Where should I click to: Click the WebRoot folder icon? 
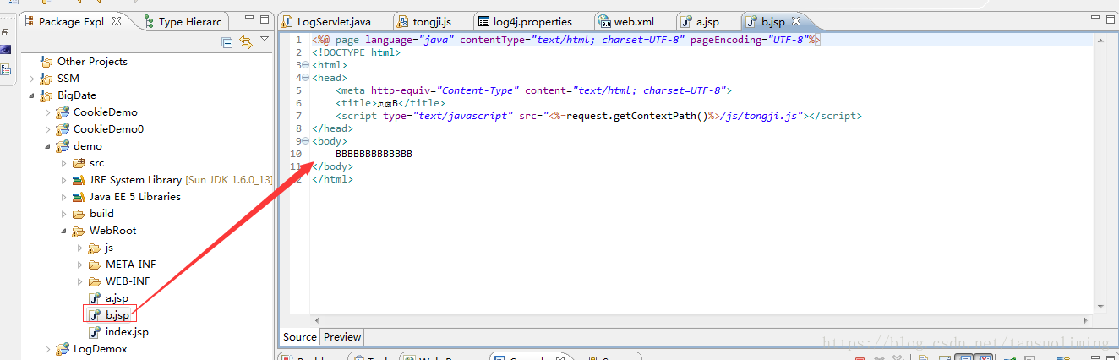coord(79,231)
